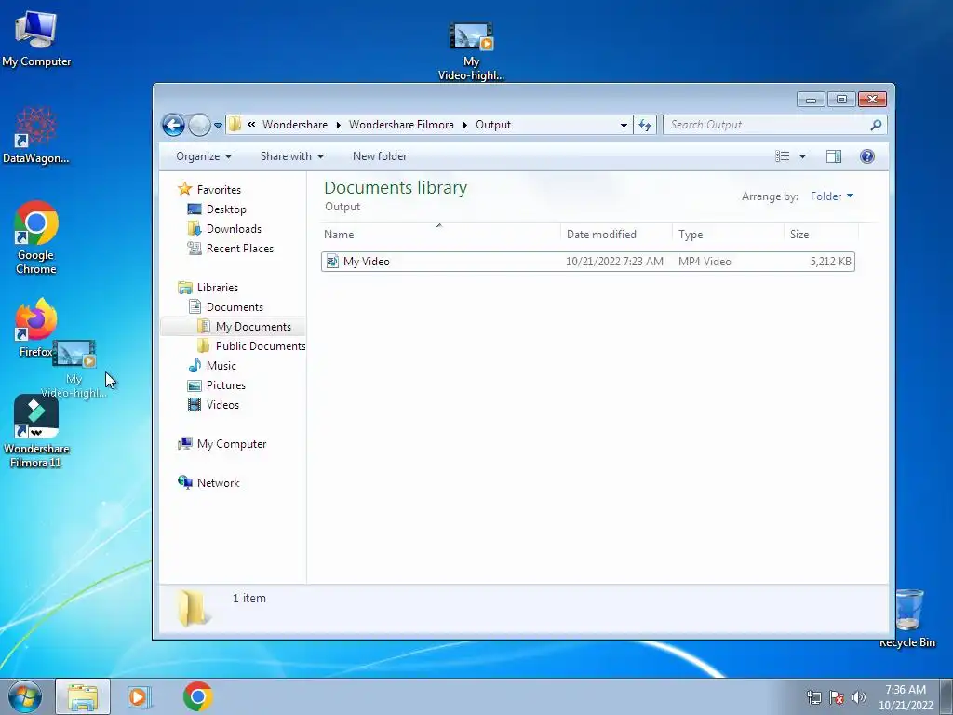Viewport: 953px width, 715px height.
Task: Close the Explorer window
Action: point(872,99)
